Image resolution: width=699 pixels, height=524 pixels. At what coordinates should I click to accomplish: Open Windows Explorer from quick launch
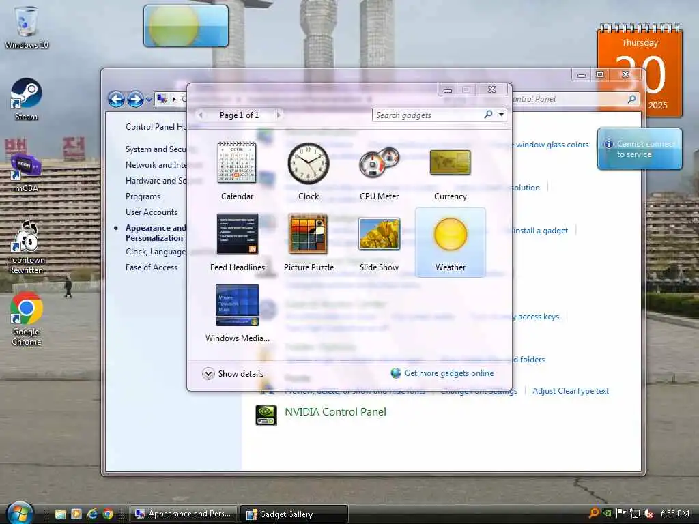(60, 514)
